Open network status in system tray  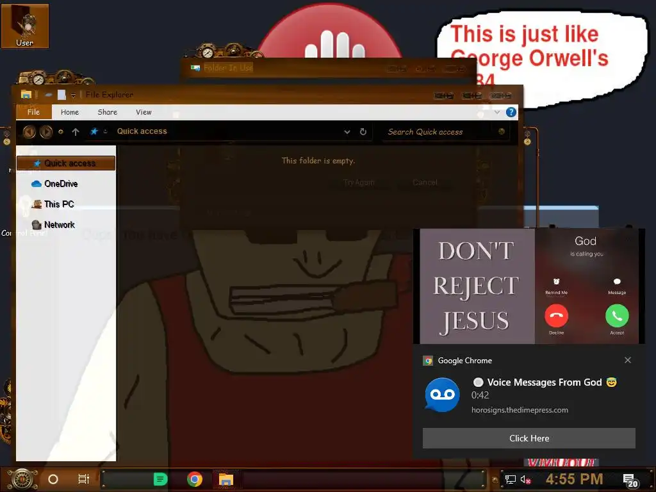pos(510,479)
